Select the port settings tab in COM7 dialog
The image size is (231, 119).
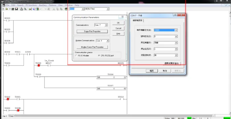pyautogui.click(x=137, y=20)
